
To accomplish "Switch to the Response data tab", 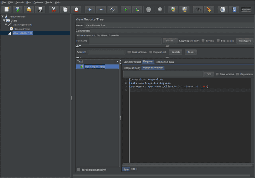I will tap(165, 62).
